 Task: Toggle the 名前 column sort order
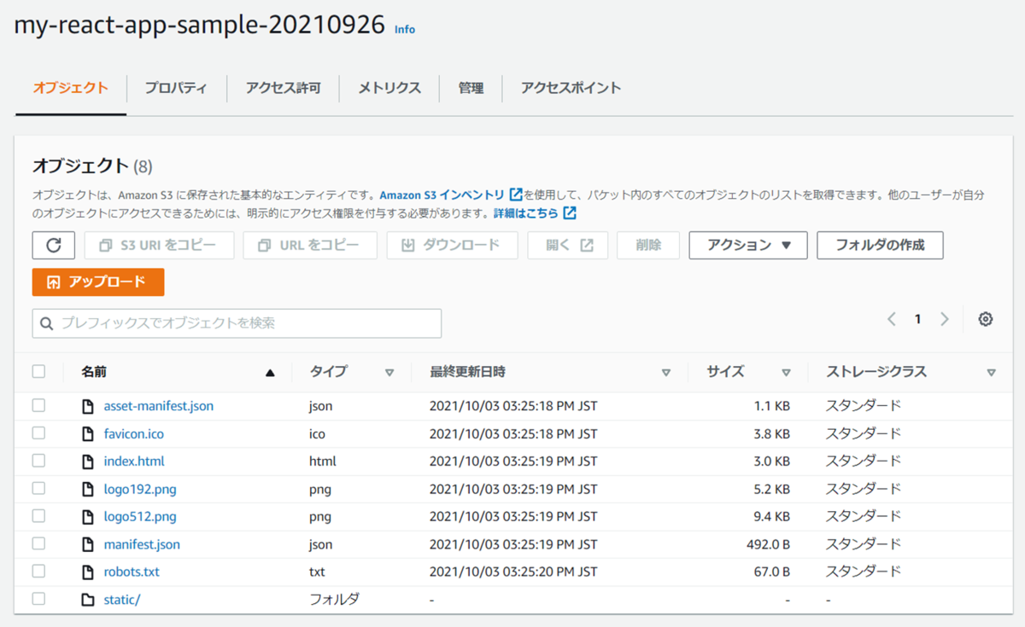point(271,372)
